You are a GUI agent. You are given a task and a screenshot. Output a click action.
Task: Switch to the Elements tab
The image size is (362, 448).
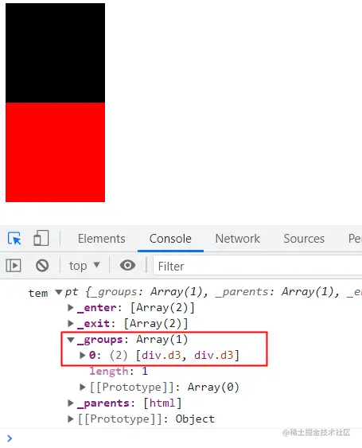click(x=102, y=239)
